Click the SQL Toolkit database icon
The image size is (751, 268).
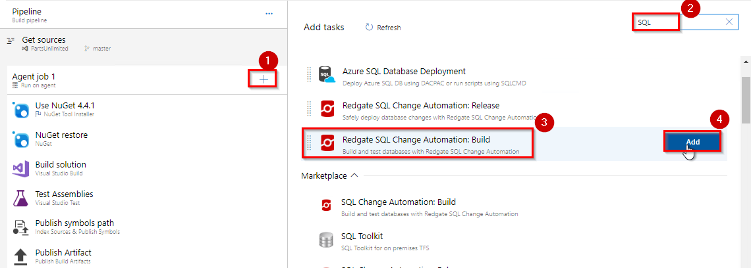(325, 240)
